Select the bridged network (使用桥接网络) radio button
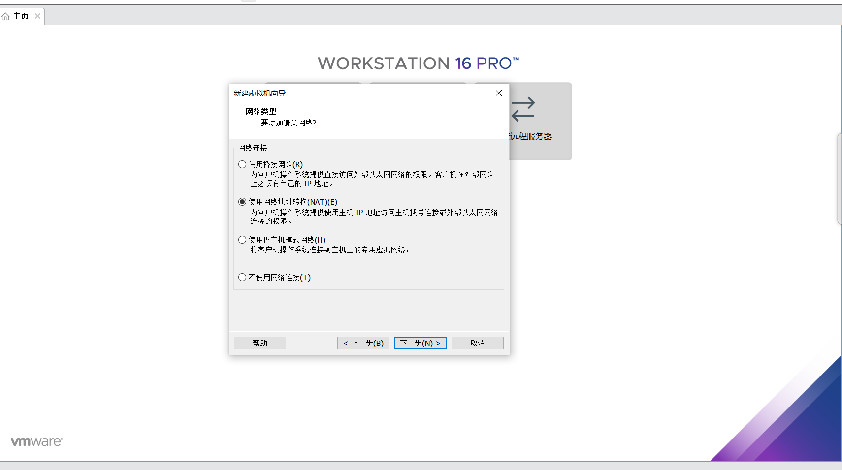842x470 pixels. coord(242,164)
